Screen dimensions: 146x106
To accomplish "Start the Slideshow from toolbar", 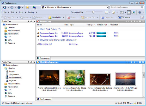I will [124, 17].
